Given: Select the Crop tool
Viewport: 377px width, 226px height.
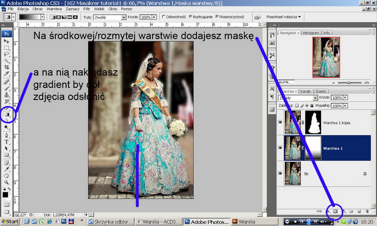Looking at the screenshot, I should (7, 67).
